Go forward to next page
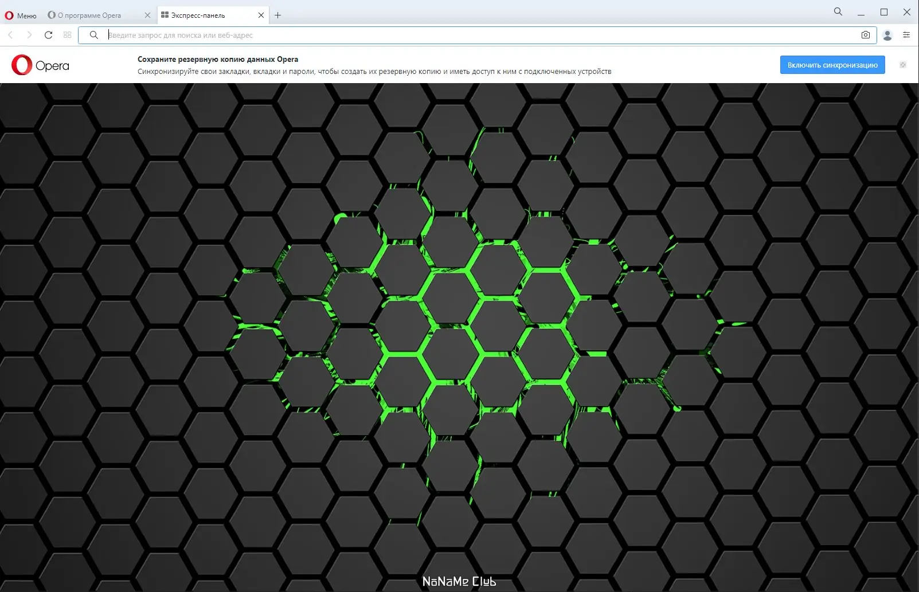This screenshot has height=592, width=919. 29,35
